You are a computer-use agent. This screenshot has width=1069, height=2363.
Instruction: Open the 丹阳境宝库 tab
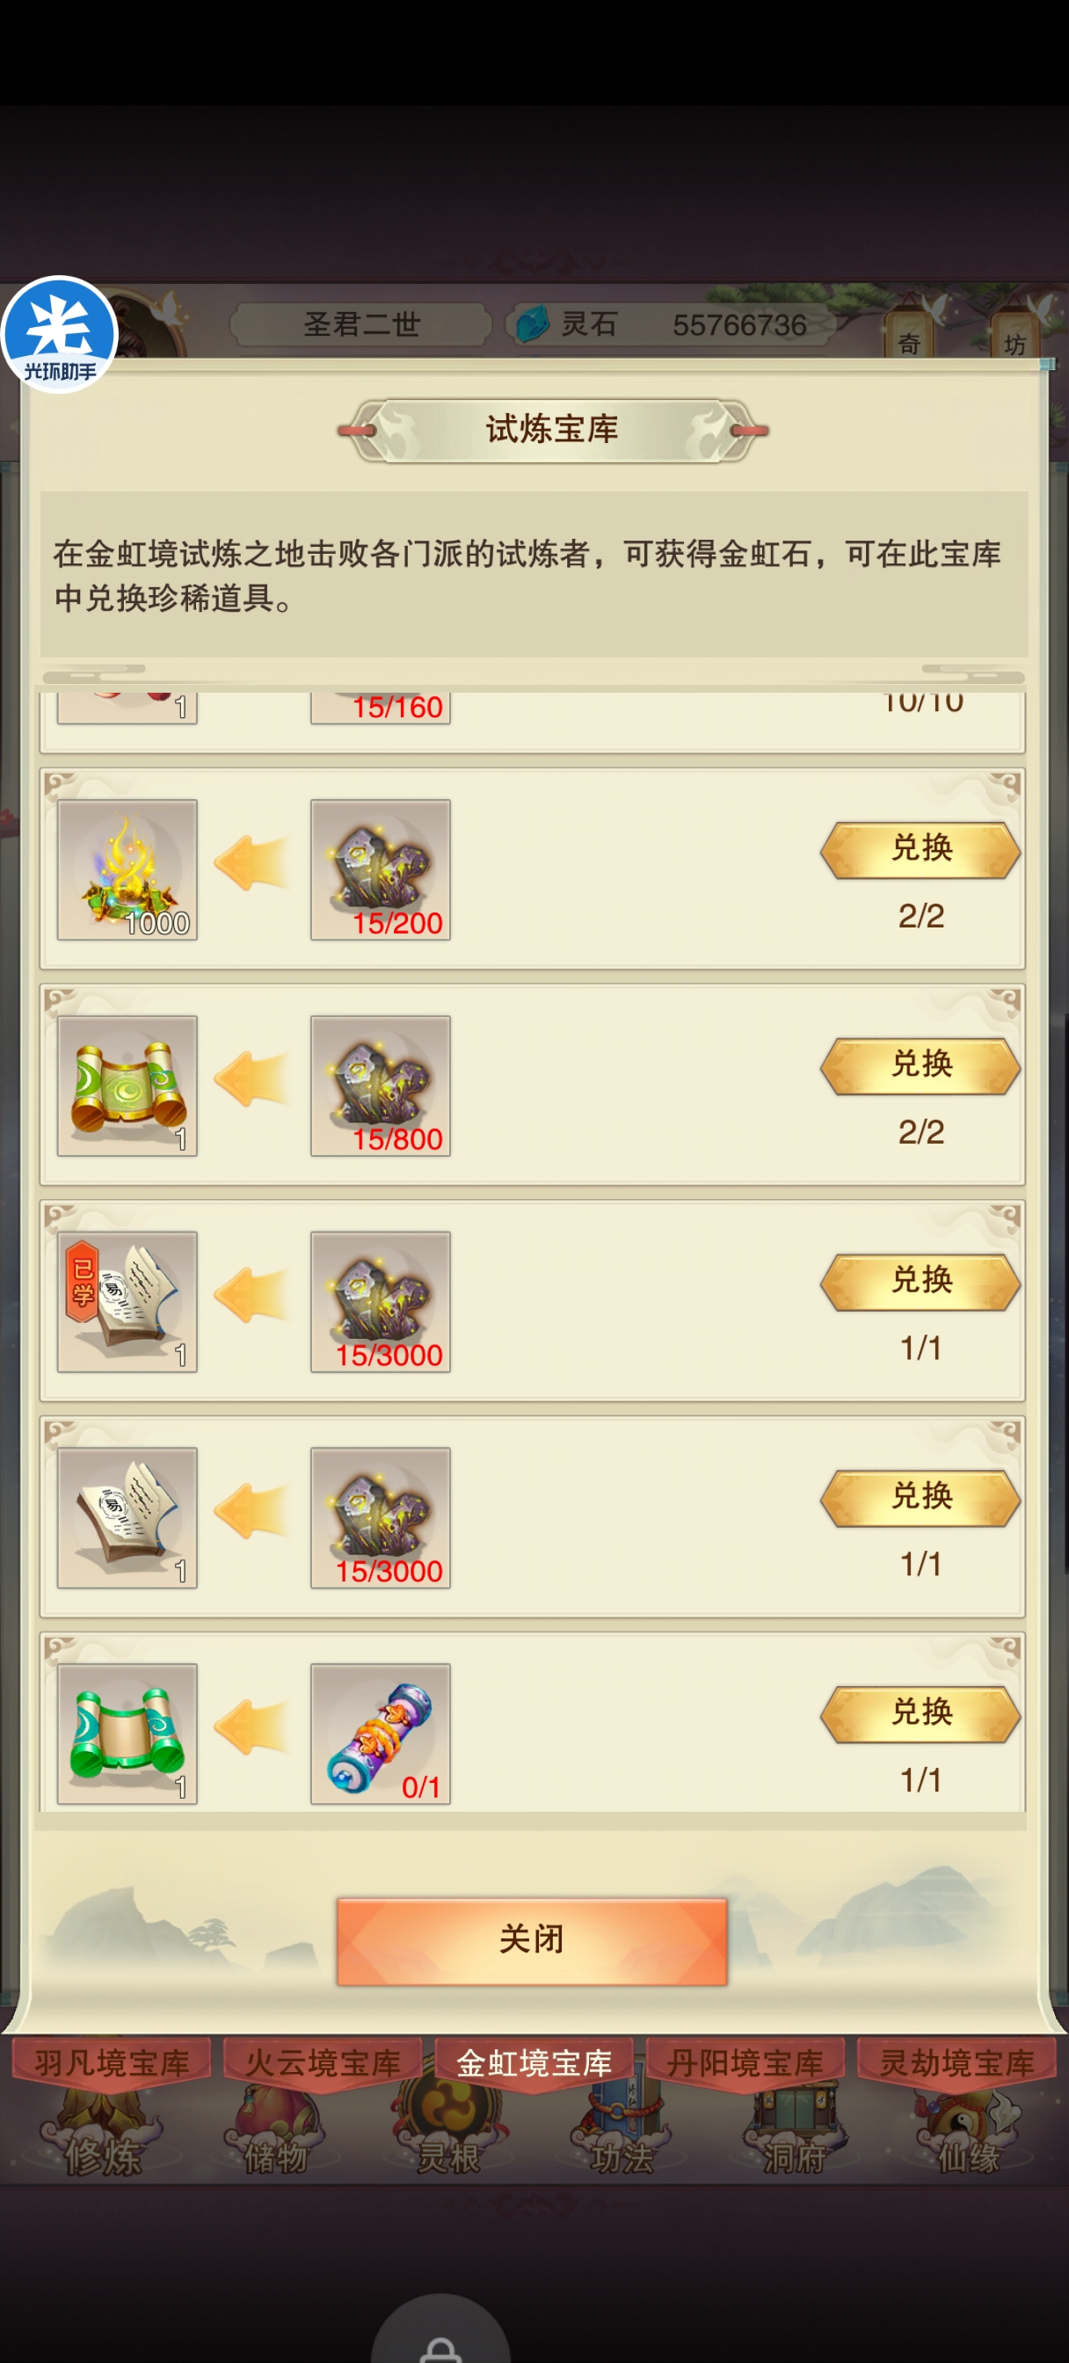tap(745, 2063)
